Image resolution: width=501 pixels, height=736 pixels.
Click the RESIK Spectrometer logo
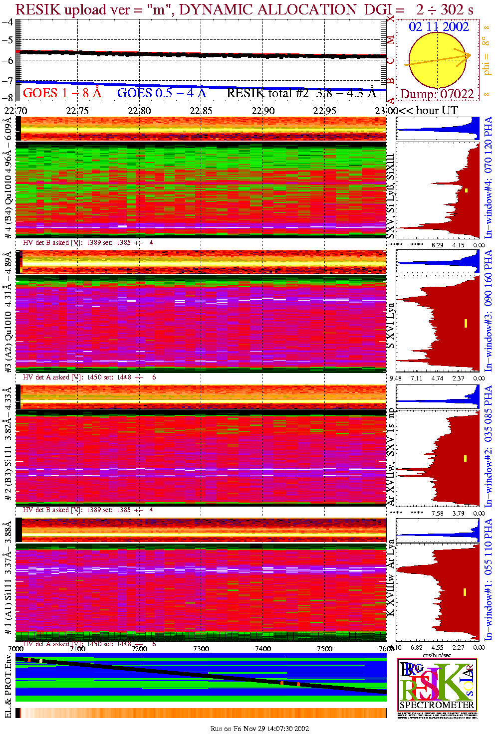coord(437,684)
